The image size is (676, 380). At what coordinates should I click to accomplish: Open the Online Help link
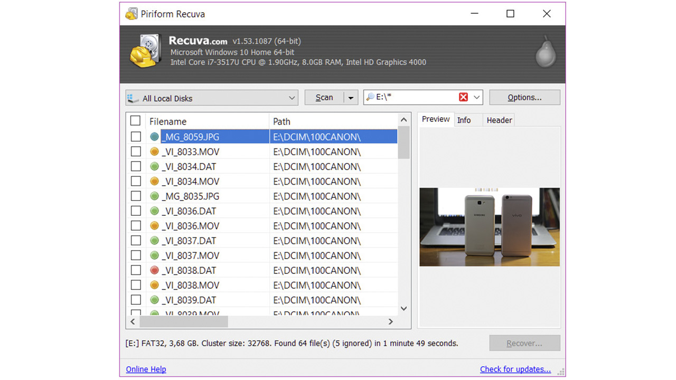(146, 369)
